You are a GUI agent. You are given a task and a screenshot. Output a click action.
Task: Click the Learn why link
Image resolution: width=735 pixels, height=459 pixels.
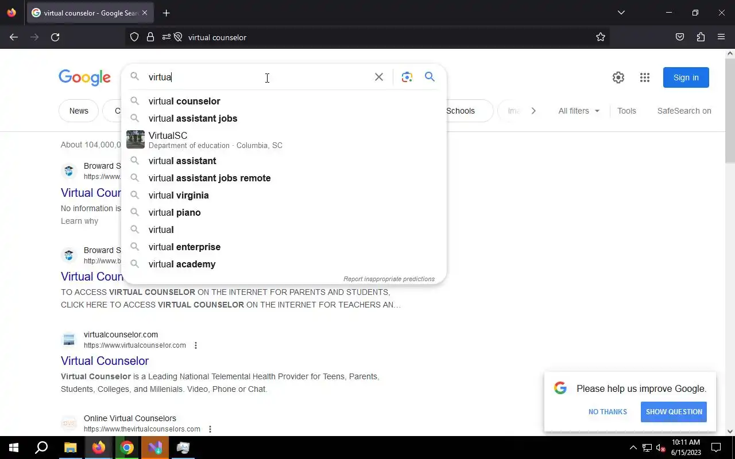point(79,221)
